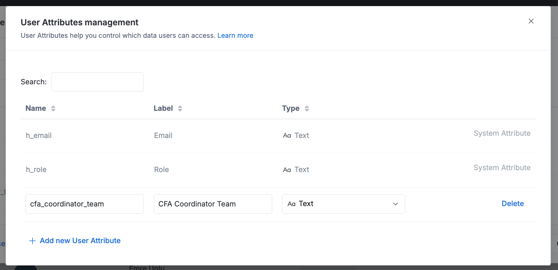Select the h_role attribute name
Viewport: 558px width, 270px height.
coord(36,169)
